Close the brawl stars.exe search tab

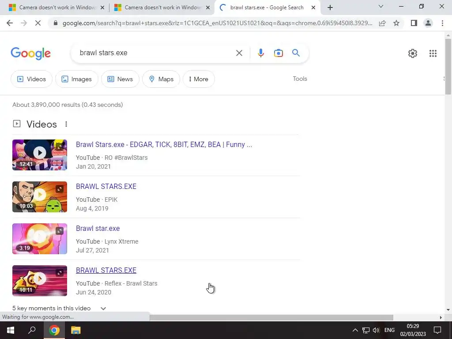point(313,8)
